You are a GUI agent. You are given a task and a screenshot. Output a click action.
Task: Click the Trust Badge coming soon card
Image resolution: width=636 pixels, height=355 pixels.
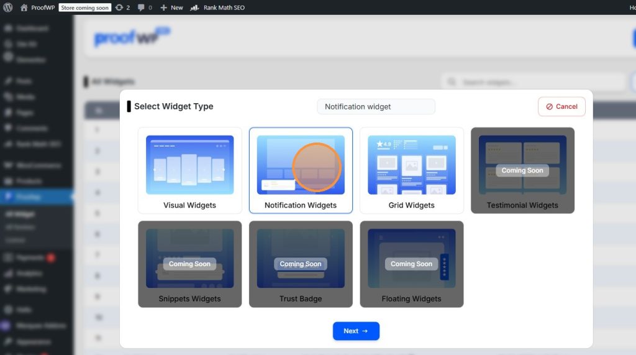click(x=301, y=264)
